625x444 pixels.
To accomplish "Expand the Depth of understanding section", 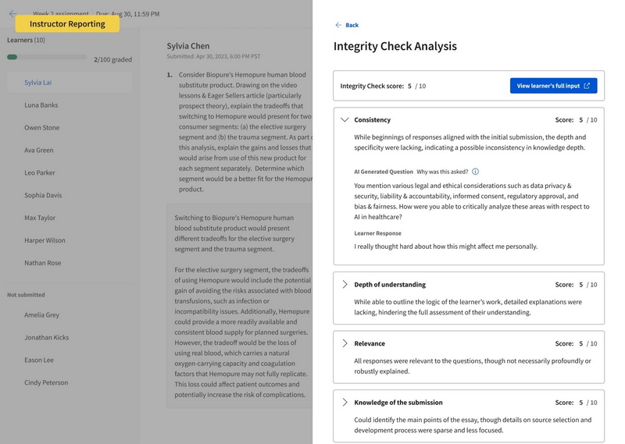I will coord(345,285).
